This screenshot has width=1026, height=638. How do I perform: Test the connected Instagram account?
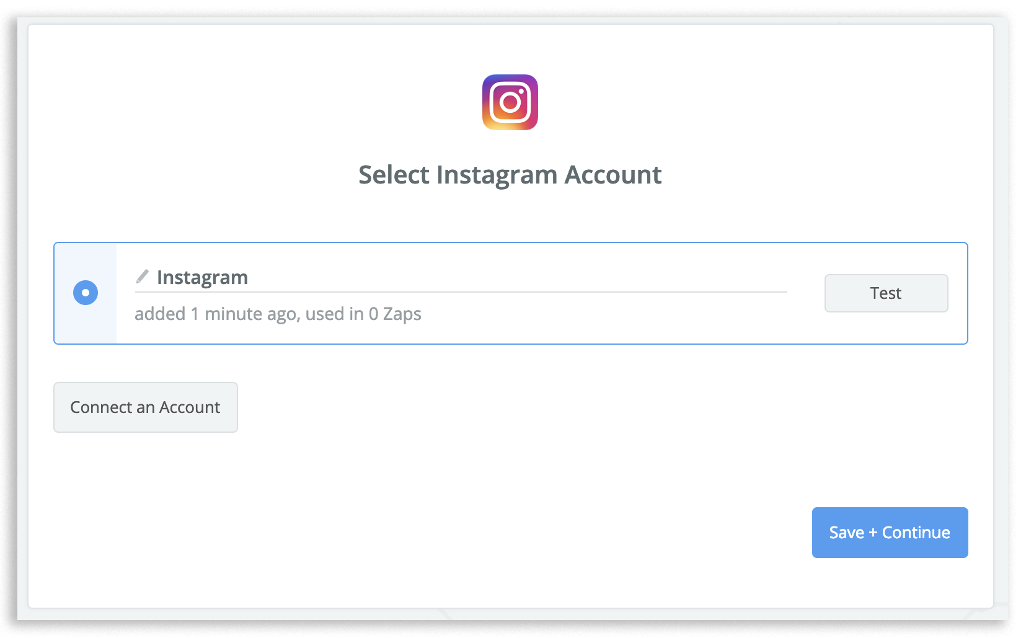(886, 293)
